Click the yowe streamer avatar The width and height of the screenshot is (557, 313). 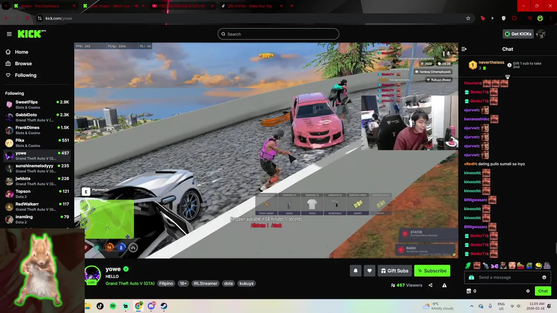[x=92, y=274]
